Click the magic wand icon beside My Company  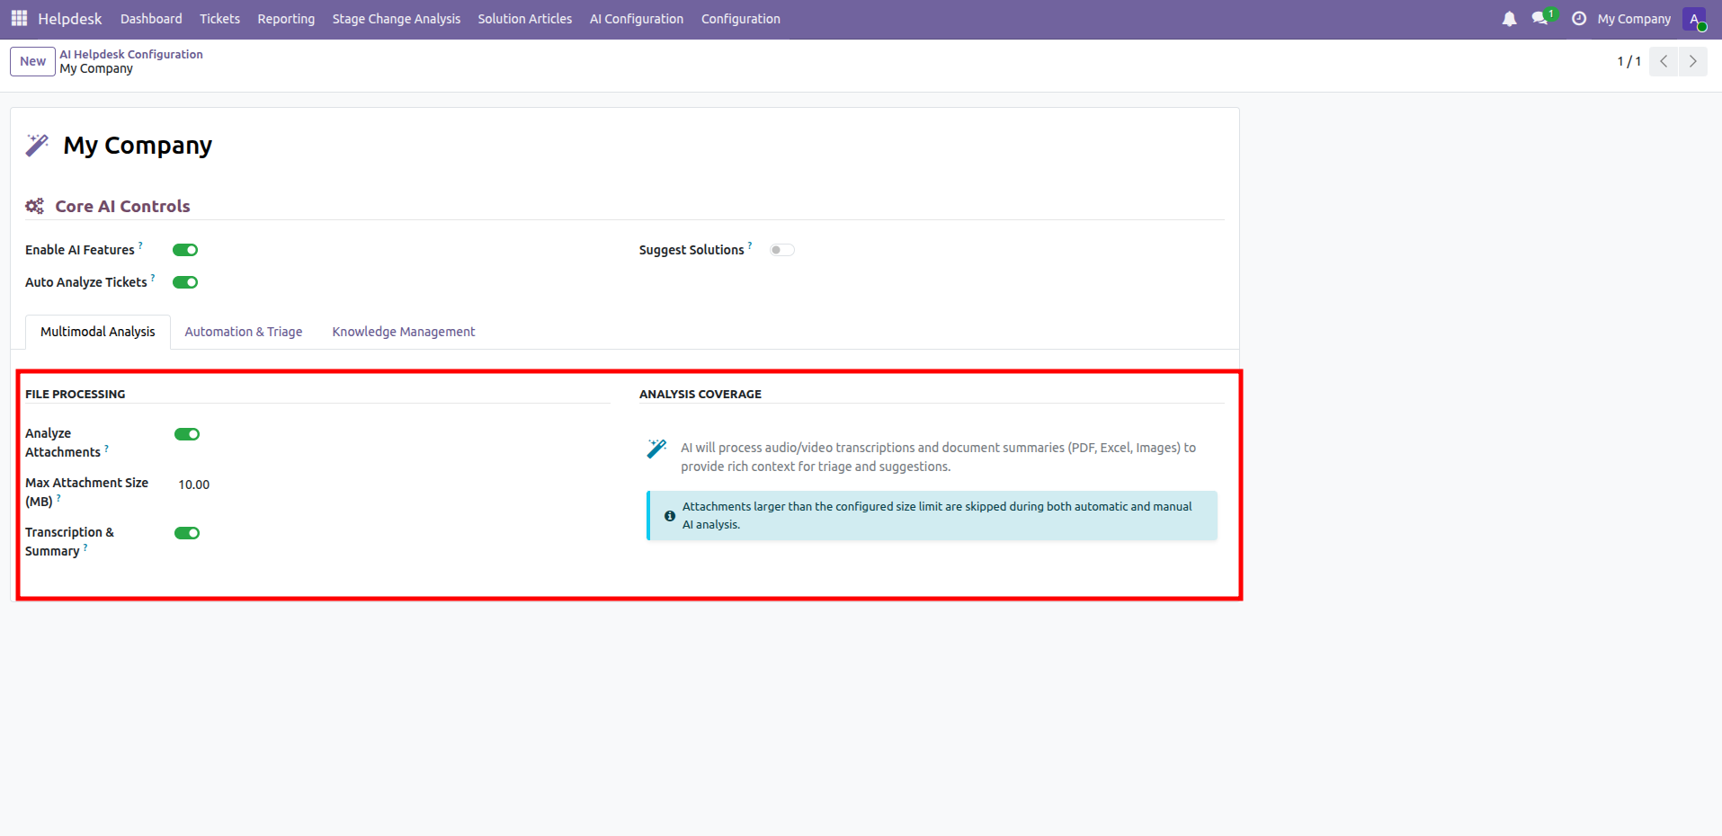(37, 146)
